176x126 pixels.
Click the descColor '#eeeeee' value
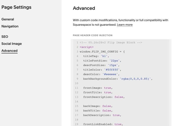(110, 74)
